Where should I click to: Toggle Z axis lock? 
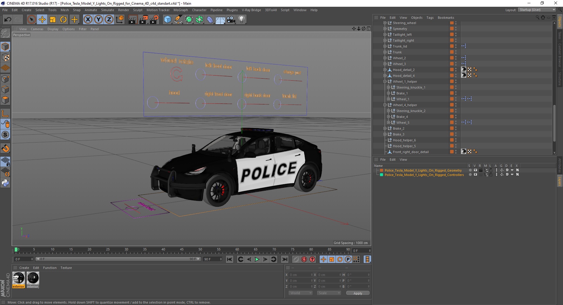point(109,20)
